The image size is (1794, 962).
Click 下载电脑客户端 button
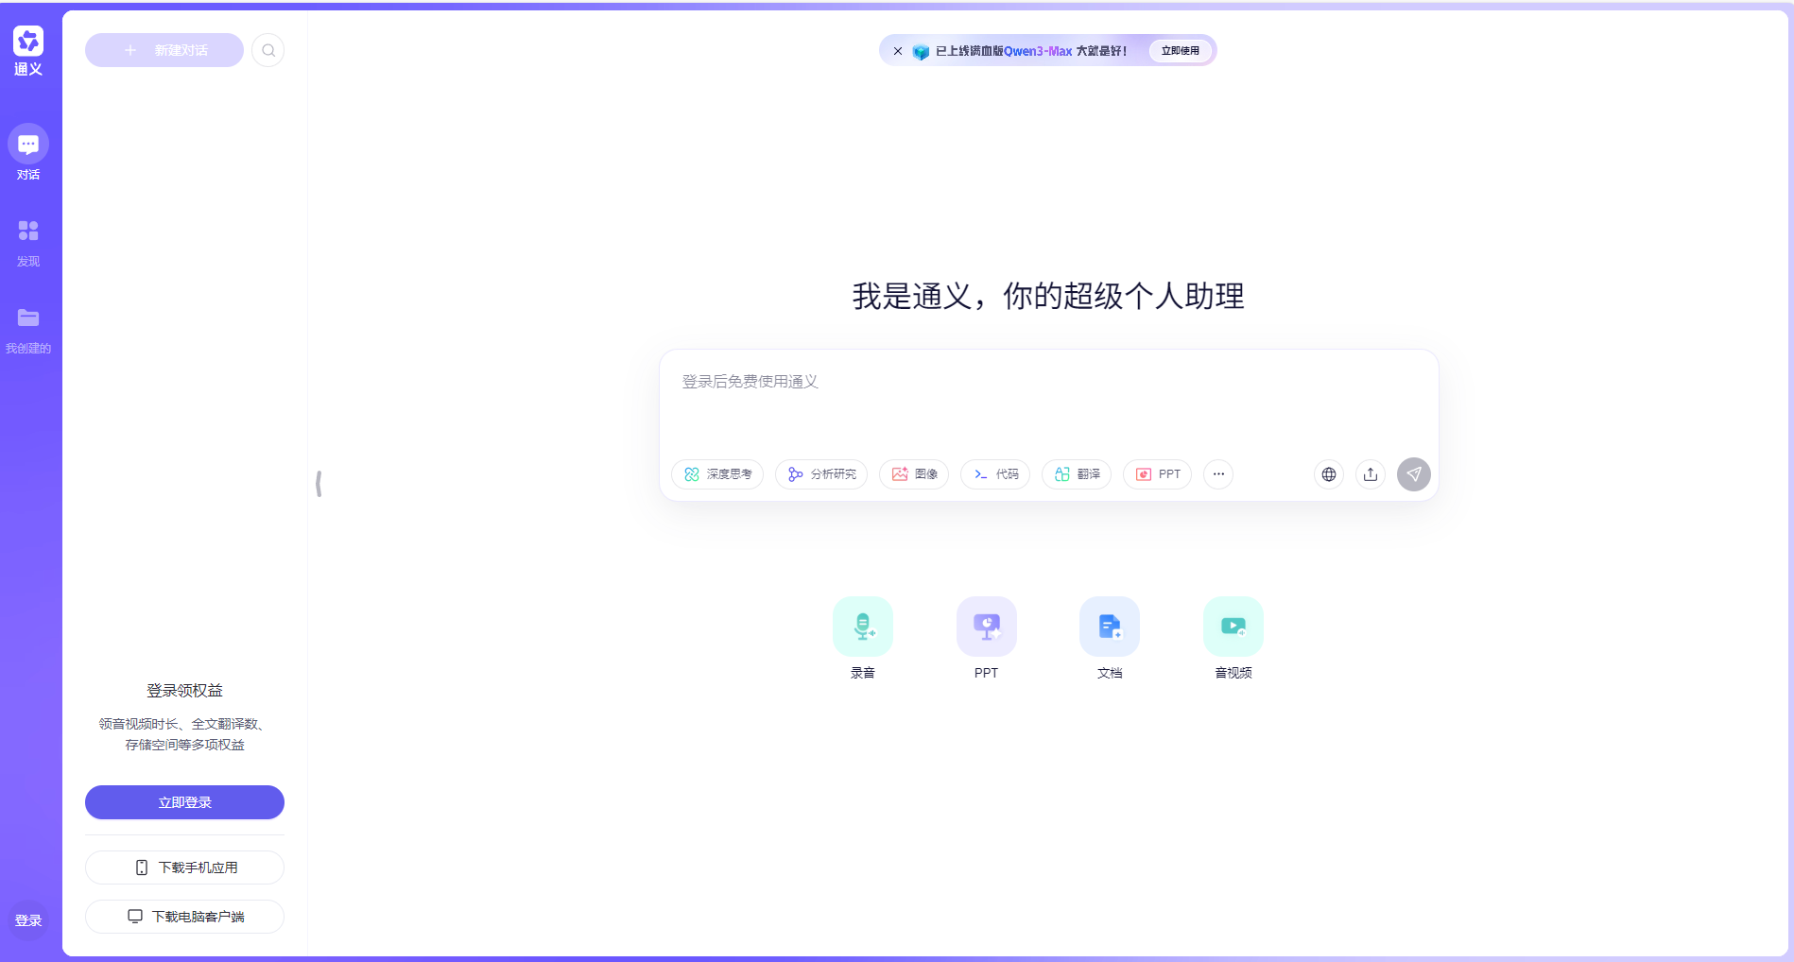point(184,917)
